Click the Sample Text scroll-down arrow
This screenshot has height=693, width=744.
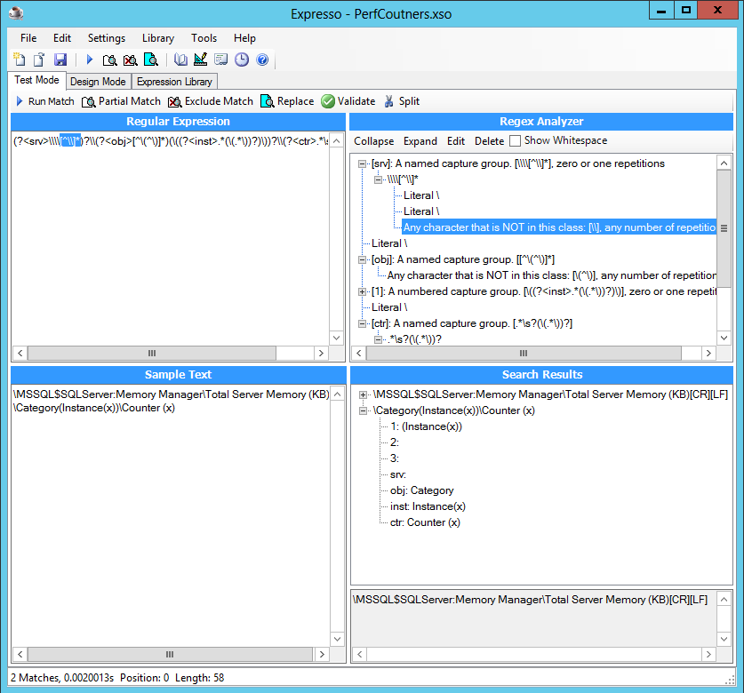(x=337, y=639)
